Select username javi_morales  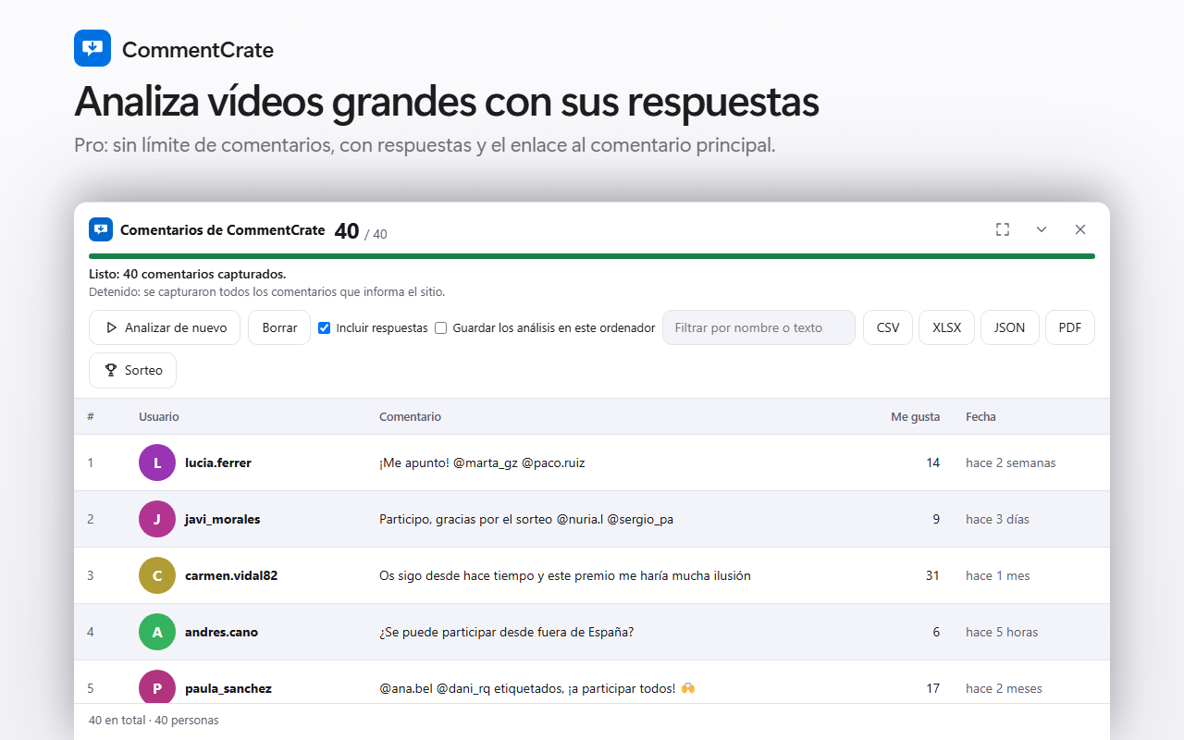pos(223,519)
